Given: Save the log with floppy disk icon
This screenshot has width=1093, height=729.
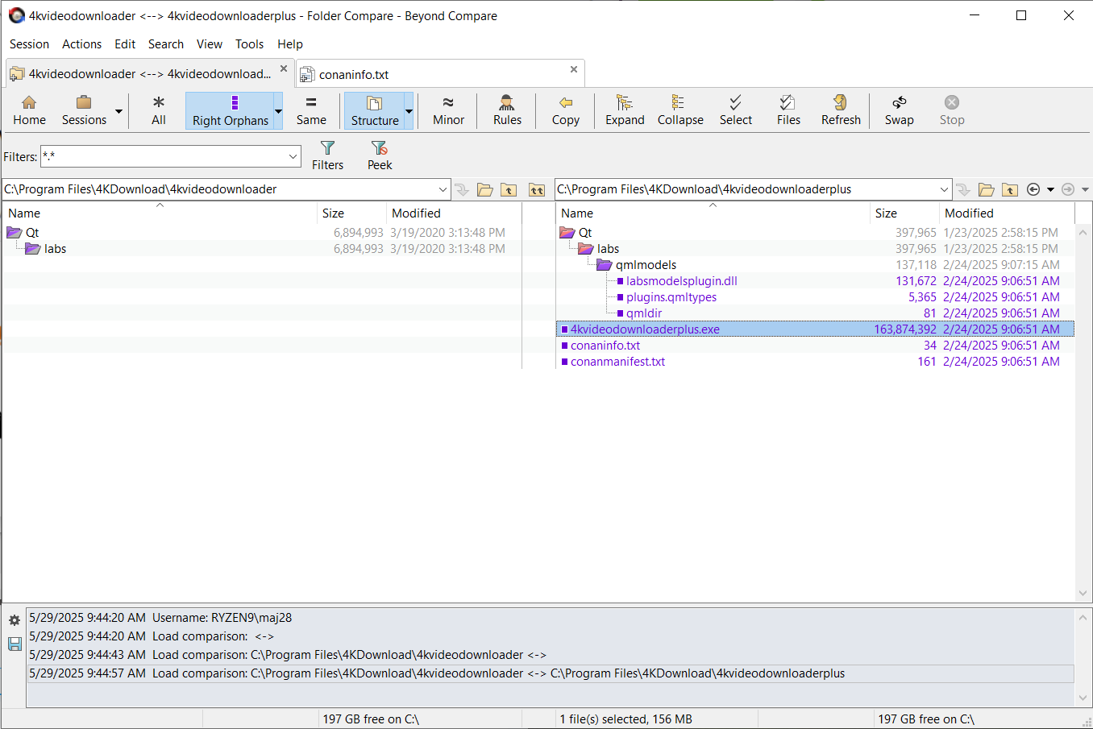Looking at the screenshot, I should (x=15, y=644).
